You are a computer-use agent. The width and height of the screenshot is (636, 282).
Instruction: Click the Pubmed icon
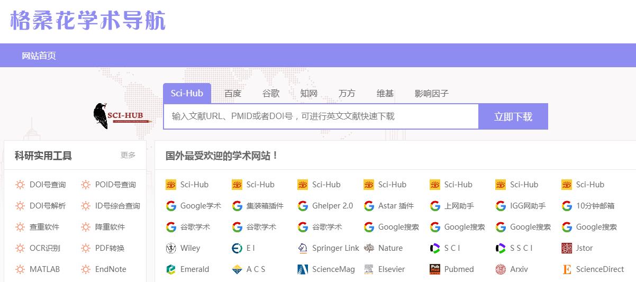coord(435,269)
